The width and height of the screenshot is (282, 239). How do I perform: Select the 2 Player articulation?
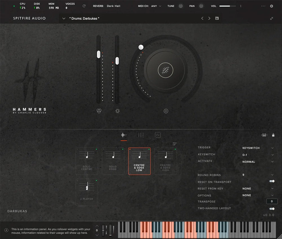tap(87, 192)
